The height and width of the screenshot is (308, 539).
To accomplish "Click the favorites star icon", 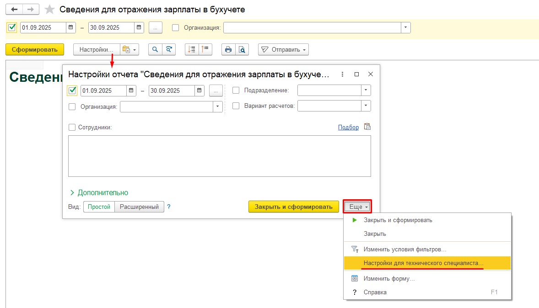I will (x=50, y=10).
